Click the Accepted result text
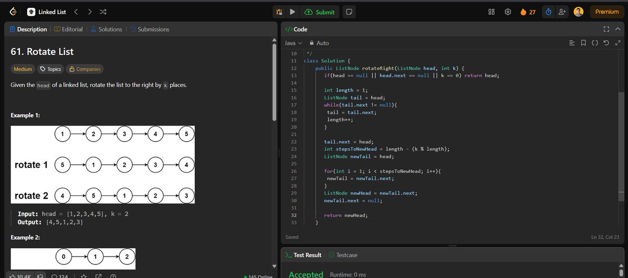This screenshot has height=278, width=628. coord(306,274)
